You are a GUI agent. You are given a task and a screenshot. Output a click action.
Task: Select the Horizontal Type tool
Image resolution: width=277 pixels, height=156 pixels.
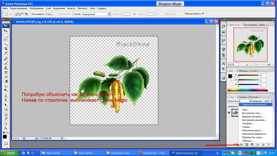(6, 100)
